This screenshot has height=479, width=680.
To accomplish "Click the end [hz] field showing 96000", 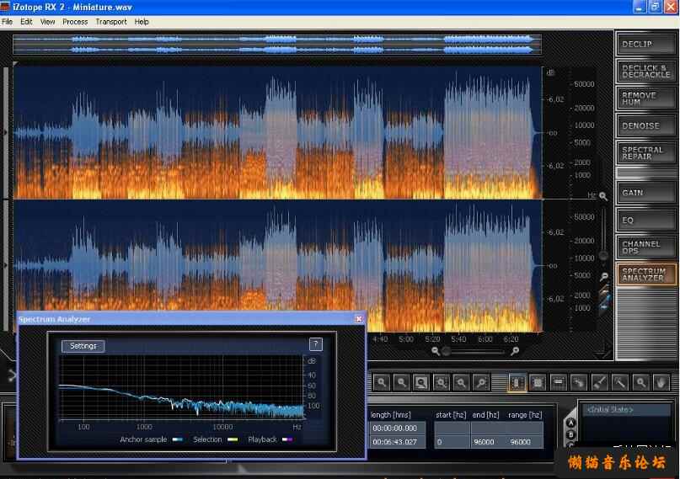I will [x=489, y=442].
